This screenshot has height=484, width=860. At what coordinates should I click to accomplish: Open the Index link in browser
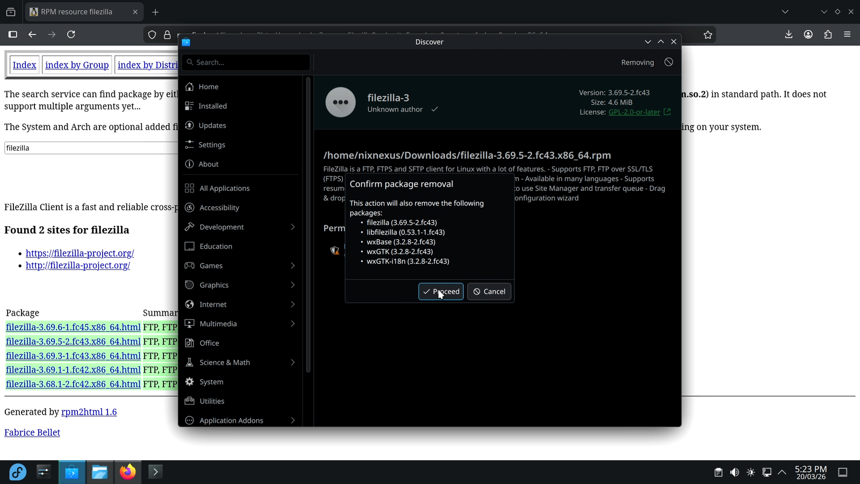[x=24, y=65]
